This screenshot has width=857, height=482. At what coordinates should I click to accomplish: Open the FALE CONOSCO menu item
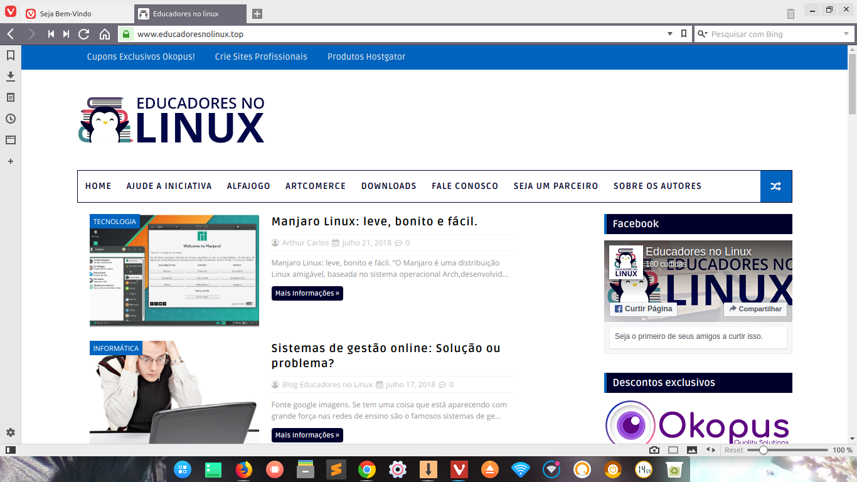coord(465,186)
